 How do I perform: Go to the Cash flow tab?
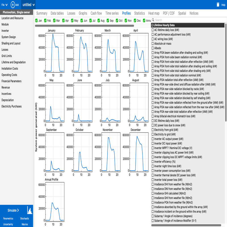[96, 13]
